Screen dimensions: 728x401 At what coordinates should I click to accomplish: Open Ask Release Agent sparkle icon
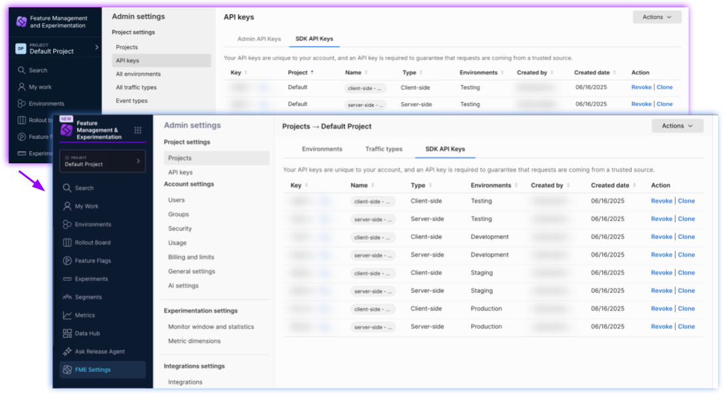tap(67, 351)
